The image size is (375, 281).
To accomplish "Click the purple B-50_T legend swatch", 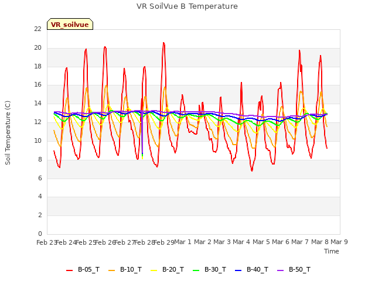I will (x=280, y=270).
